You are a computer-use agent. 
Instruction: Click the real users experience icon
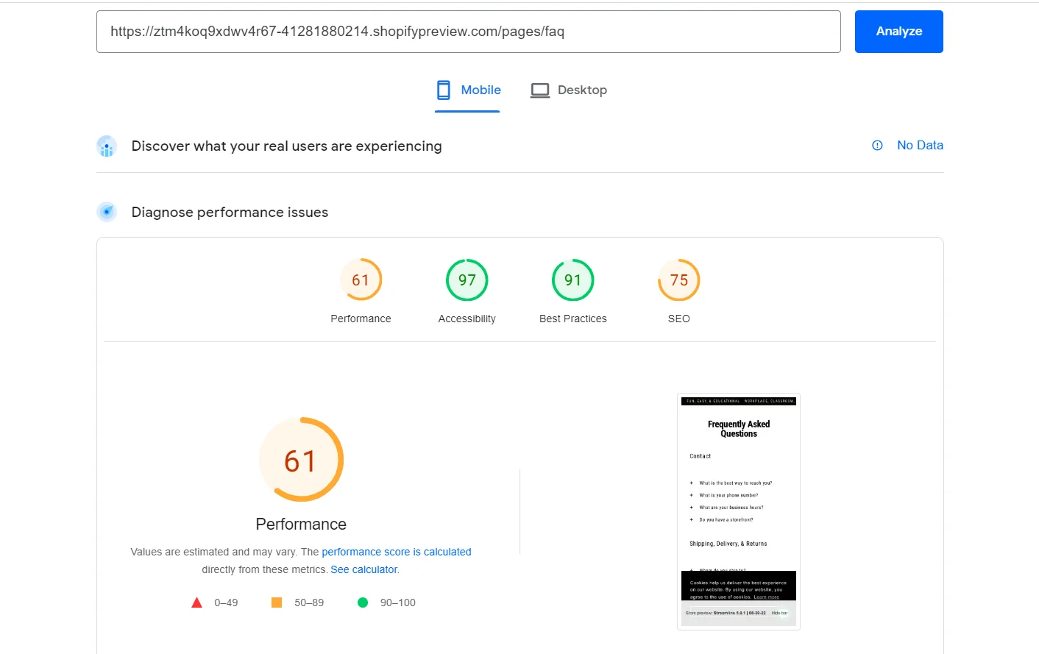[107, 146]
